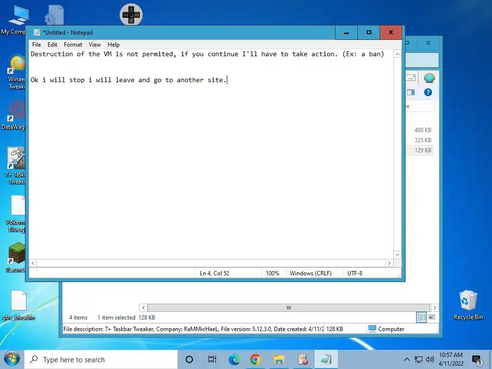Select the TLauncher Minecraft desktop shortcut
Image resolution: width=492 pixels, height=369 pixels.
point(16,258)
